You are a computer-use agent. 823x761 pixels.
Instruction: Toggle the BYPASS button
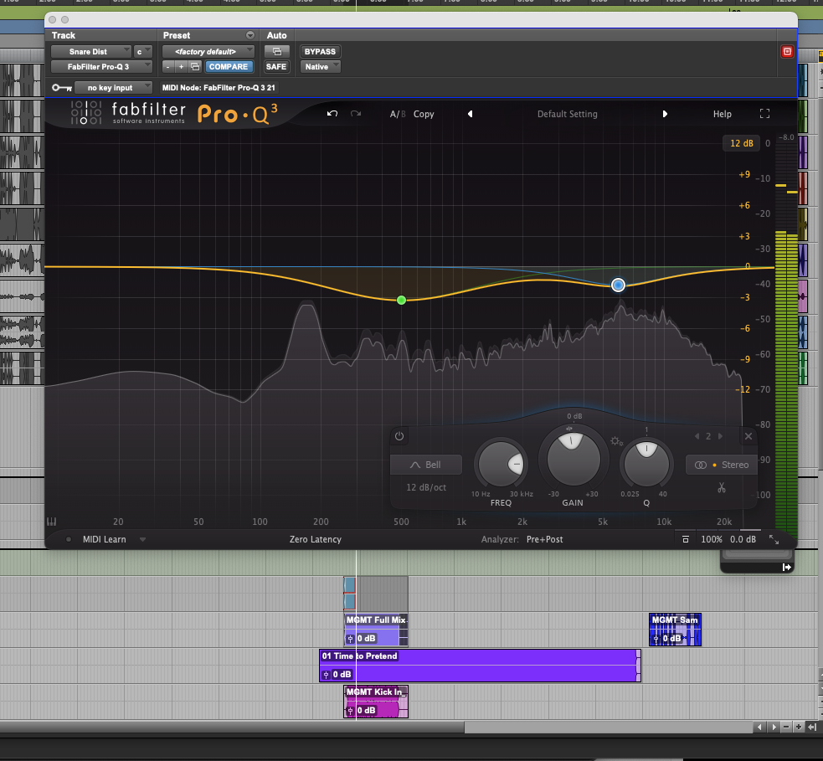coord(320,51)
